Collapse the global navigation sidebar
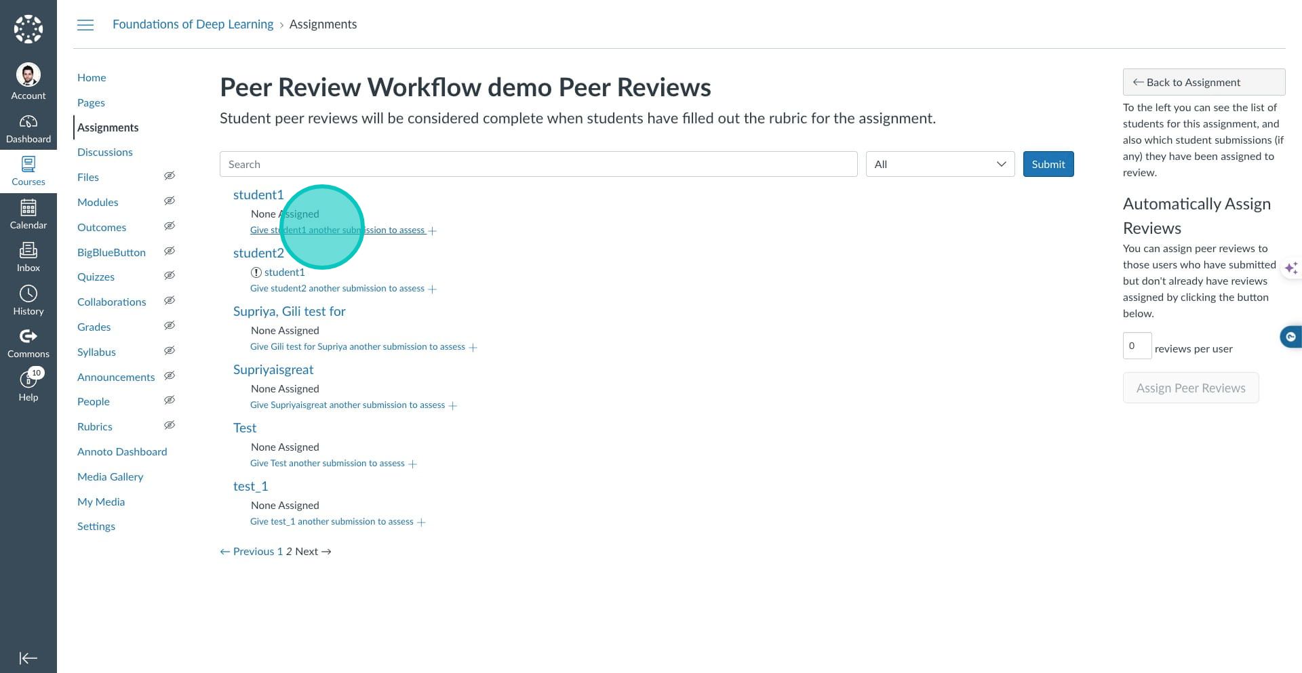This screenshot has width=1302, height=673. coord(28,658)
